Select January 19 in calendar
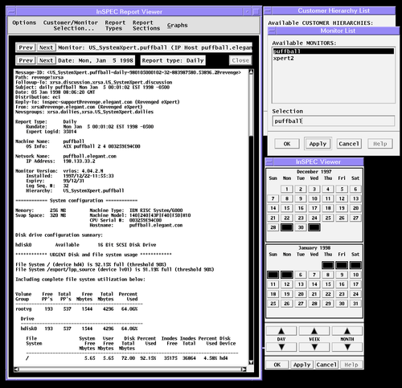402x388 pixels. 287,294
